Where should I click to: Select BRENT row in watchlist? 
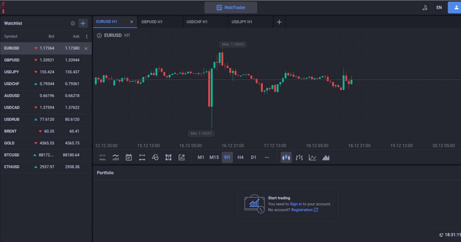46,131
